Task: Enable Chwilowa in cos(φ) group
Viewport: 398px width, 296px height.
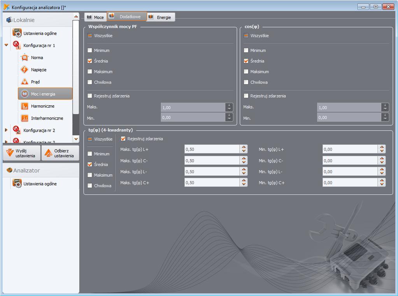Action: (246, 82)
